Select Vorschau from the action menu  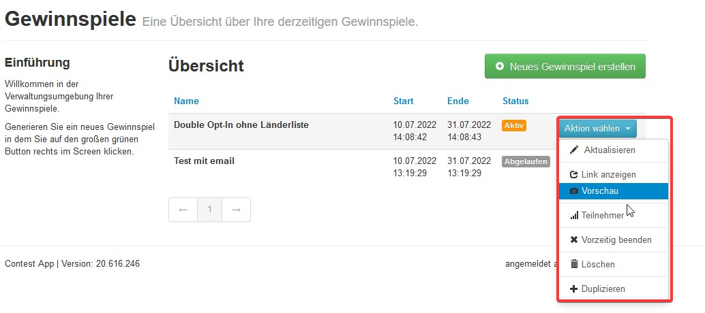tap(600, 191)
